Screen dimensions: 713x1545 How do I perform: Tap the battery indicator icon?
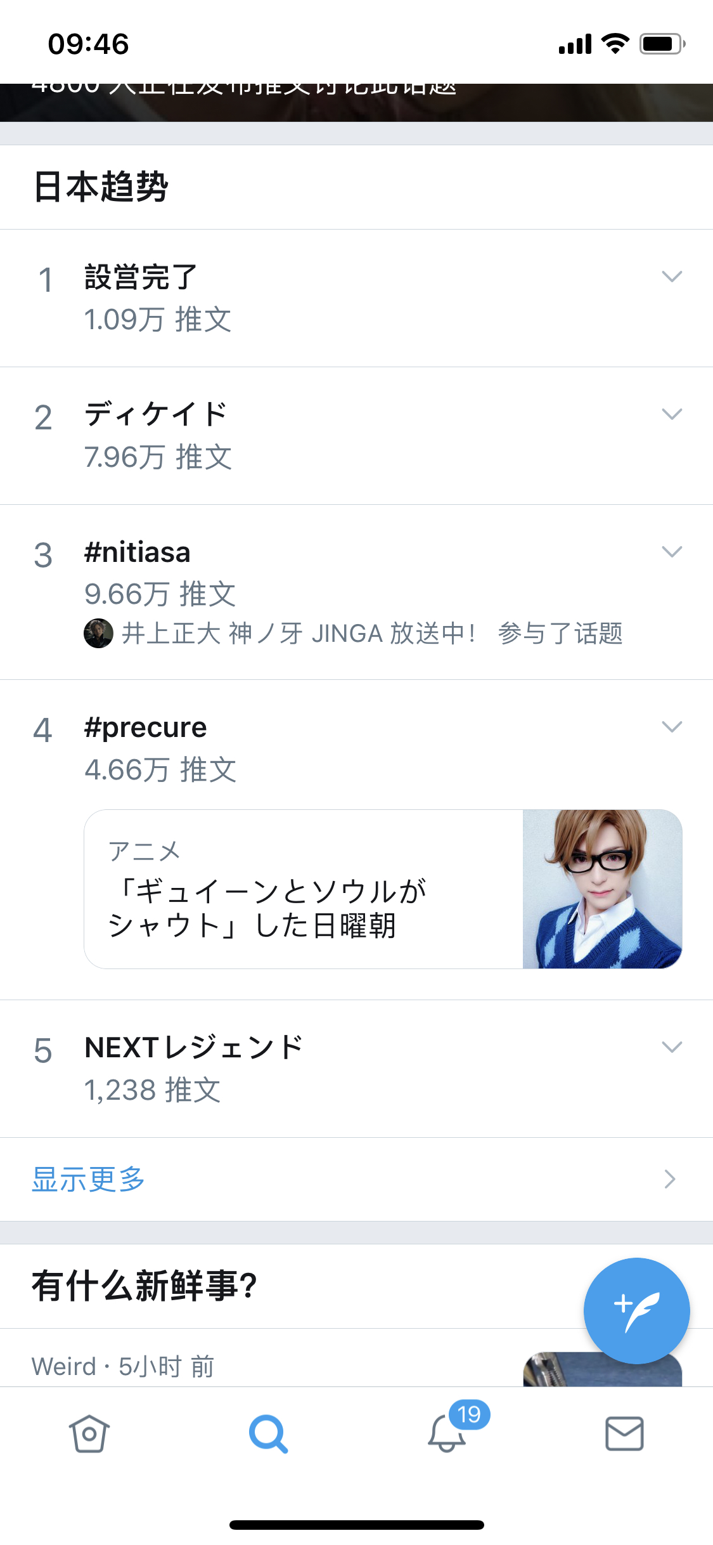pyautogui.click(x=662, y=44)
